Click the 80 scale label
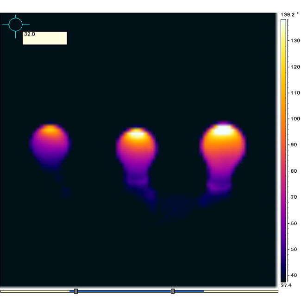 [294, 171]
